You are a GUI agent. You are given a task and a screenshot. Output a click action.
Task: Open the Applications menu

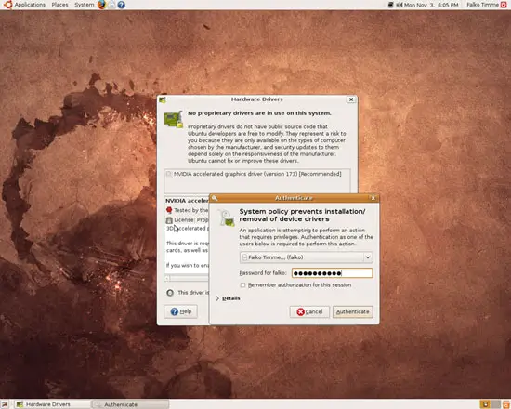tap(30, 5)
